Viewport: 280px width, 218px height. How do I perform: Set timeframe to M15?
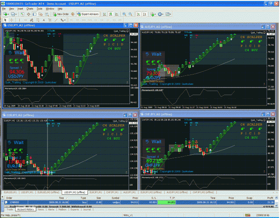click(84, 20)
